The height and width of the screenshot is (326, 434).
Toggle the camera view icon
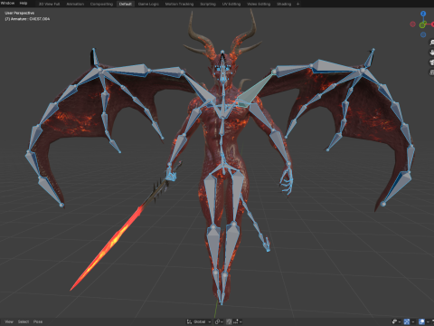[431, 62]
